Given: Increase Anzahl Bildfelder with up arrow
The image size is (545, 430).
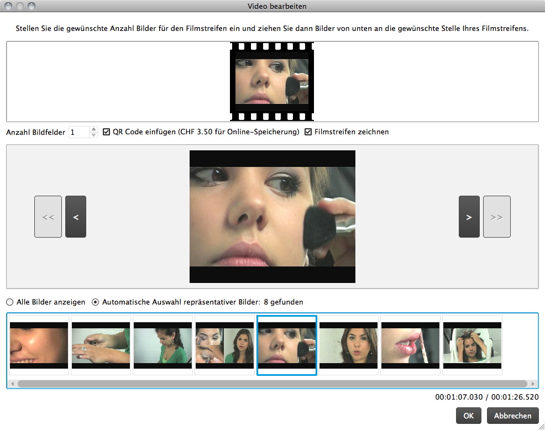Looking at the screenshot, I should (93, 129).
